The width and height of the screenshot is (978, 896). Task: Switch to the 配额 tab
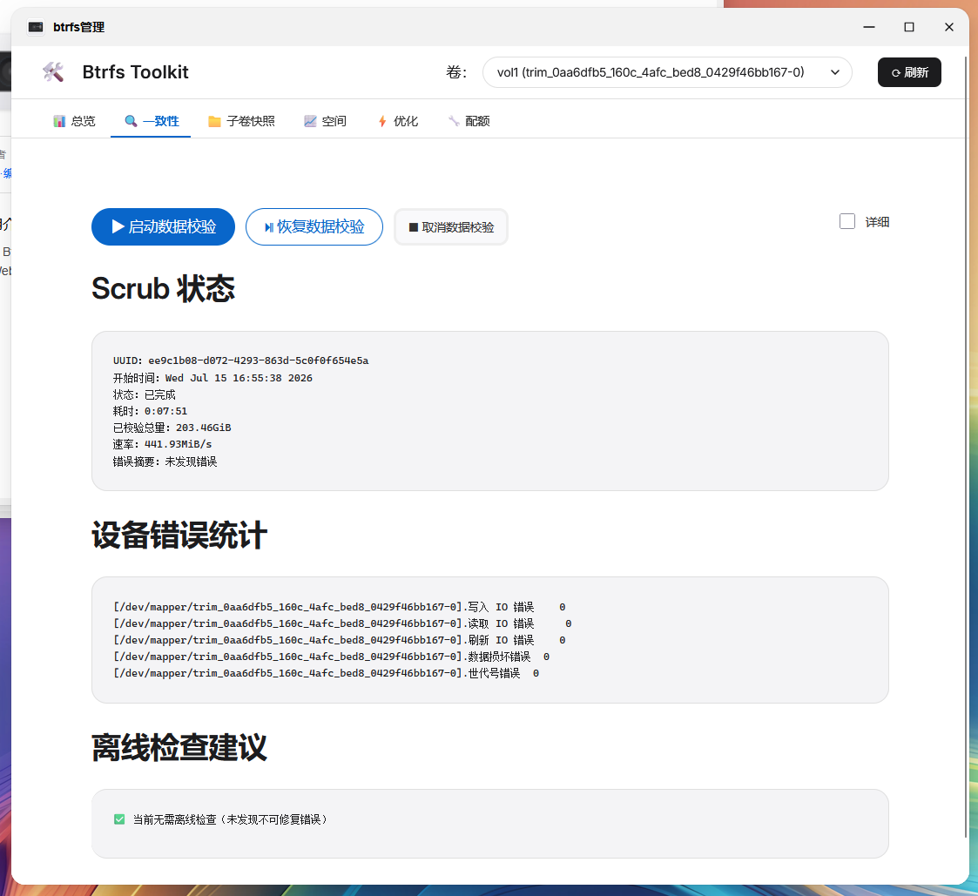point(469,121)
